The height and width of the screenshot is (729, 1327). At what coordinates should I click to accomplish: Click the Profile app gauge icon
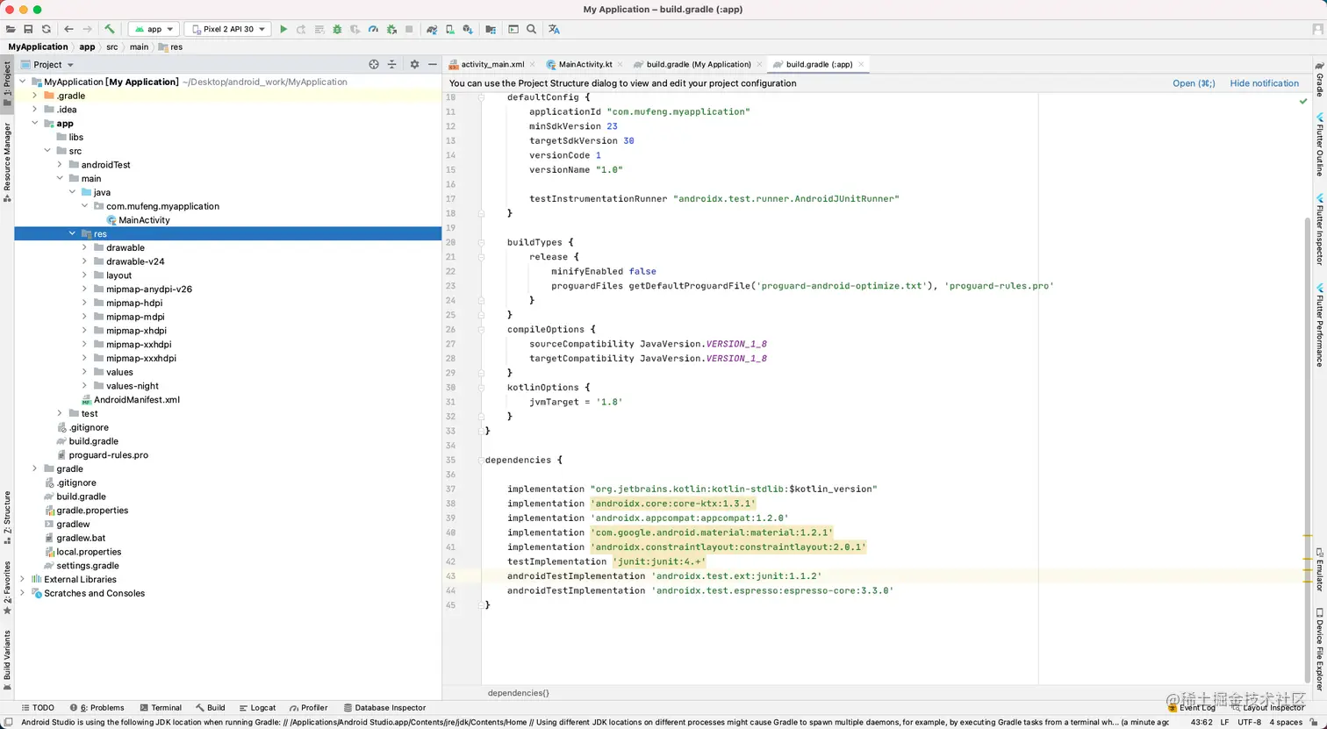coord(373,29)
